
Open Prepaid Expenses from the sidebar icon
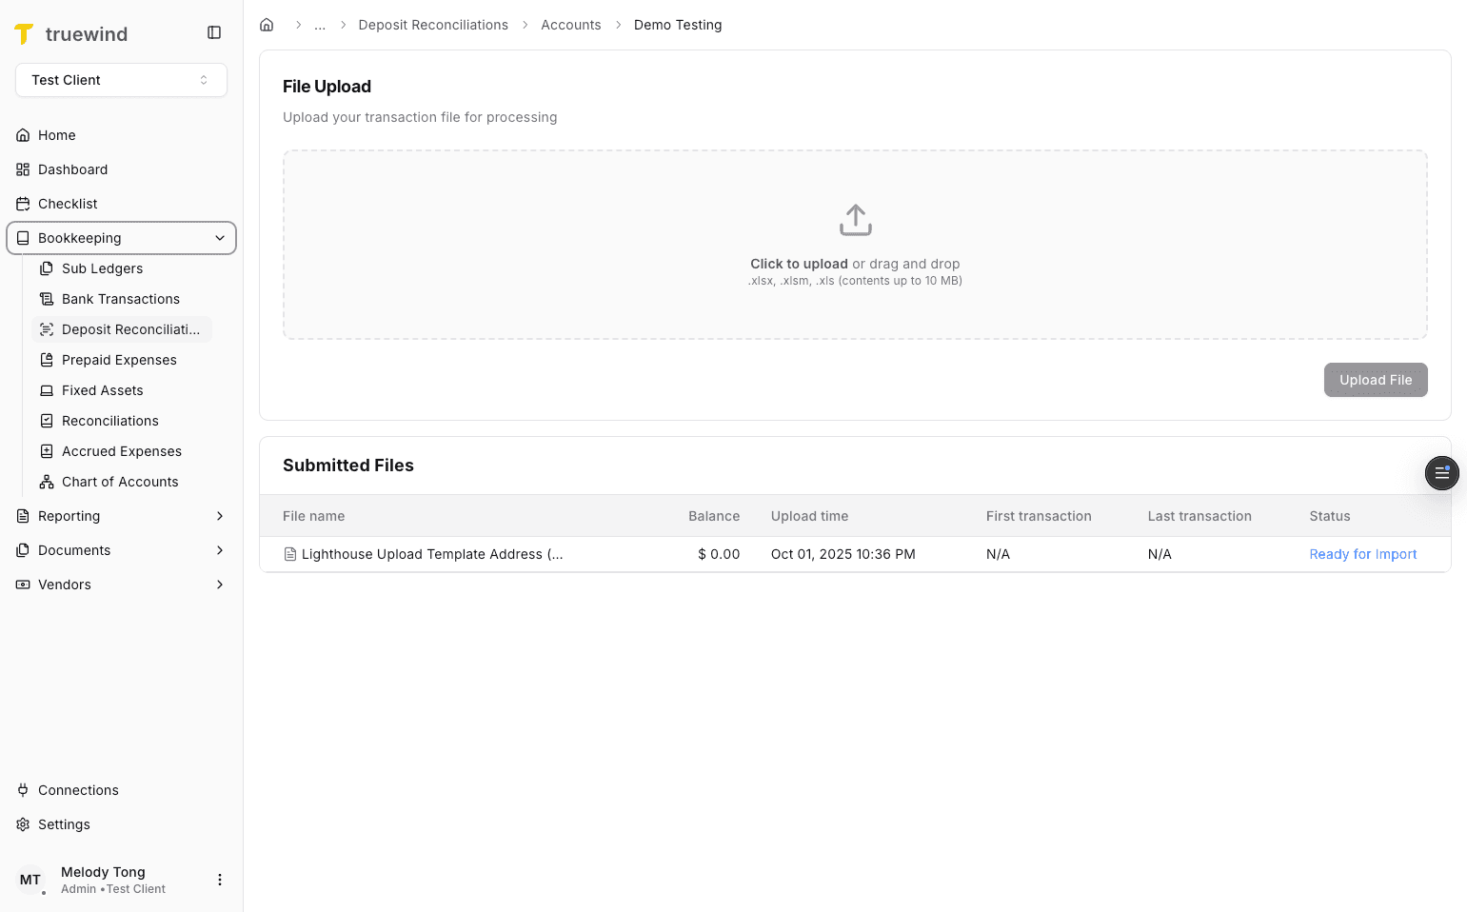[46, 360]
